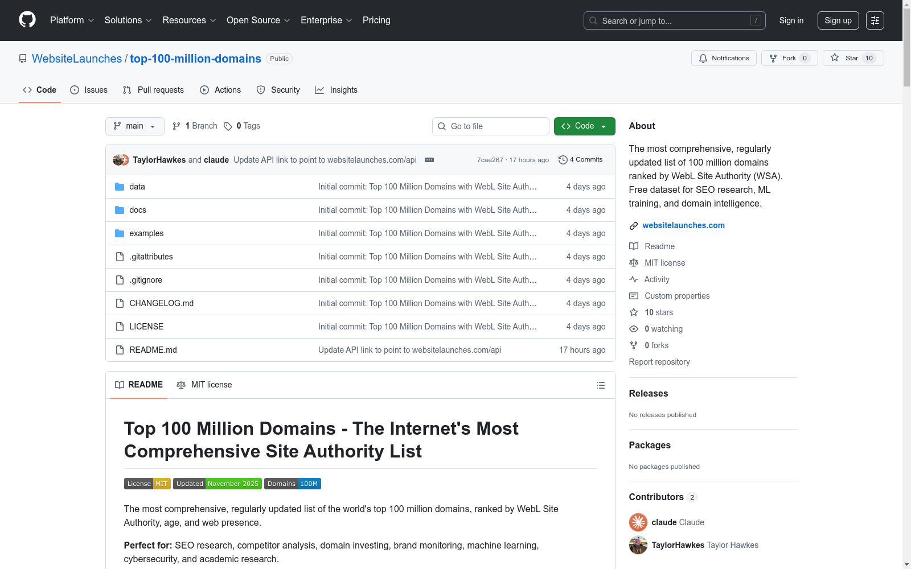
Task: Open the Issues tab
Action: pyautogui.click(x=89, y=90)
